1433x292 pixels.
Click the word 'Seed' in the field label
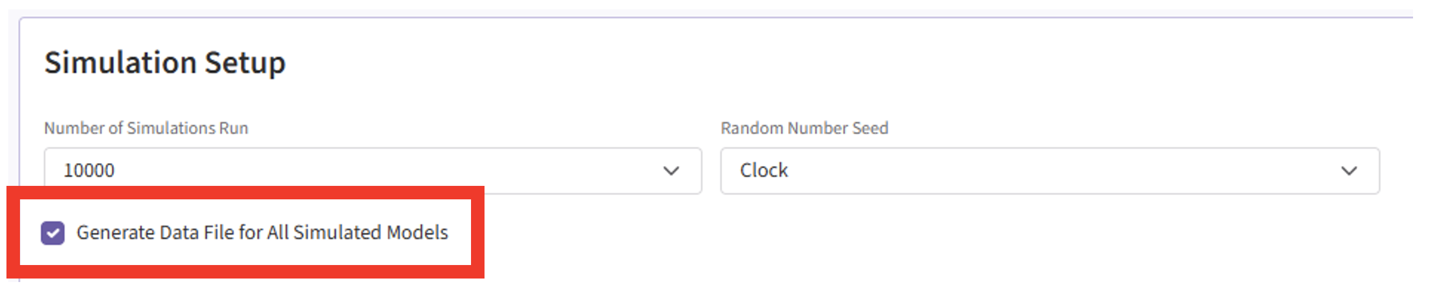click(870, 128)
